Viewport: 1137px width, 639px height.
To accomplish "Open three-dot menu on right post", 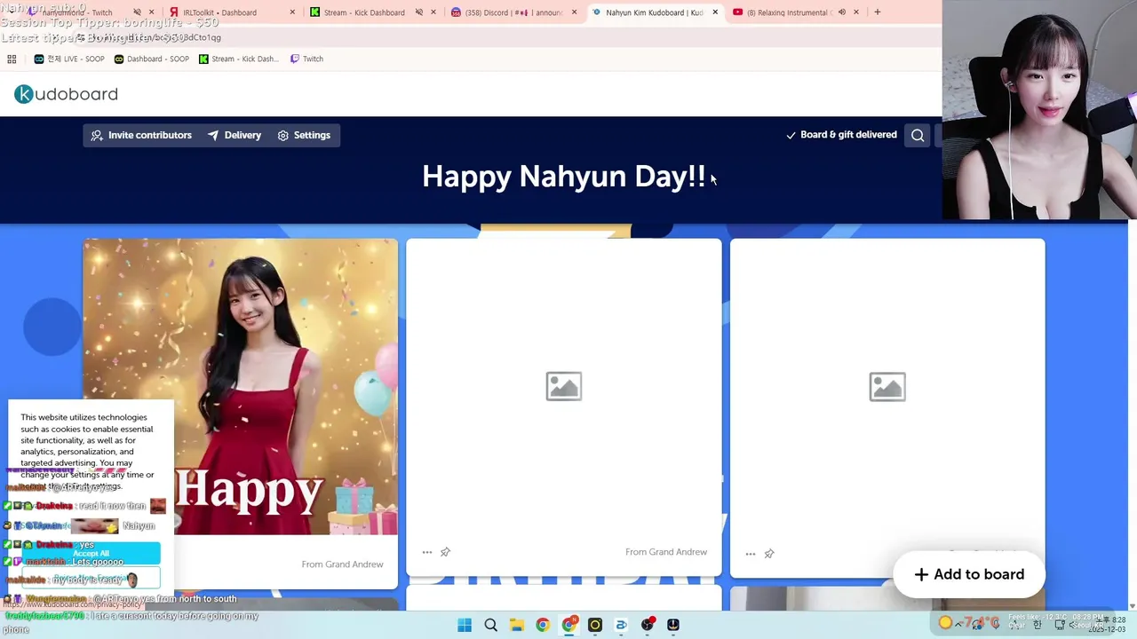I will [751, 554].
